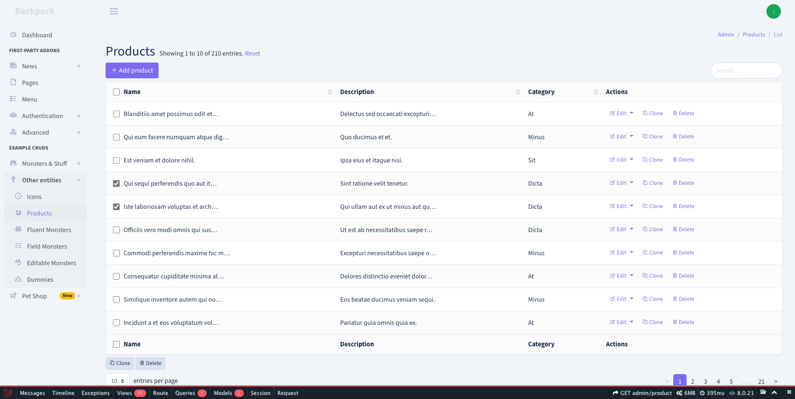
Task: Check the Commodi perferendis row checkbox
Action: [116, 253]
